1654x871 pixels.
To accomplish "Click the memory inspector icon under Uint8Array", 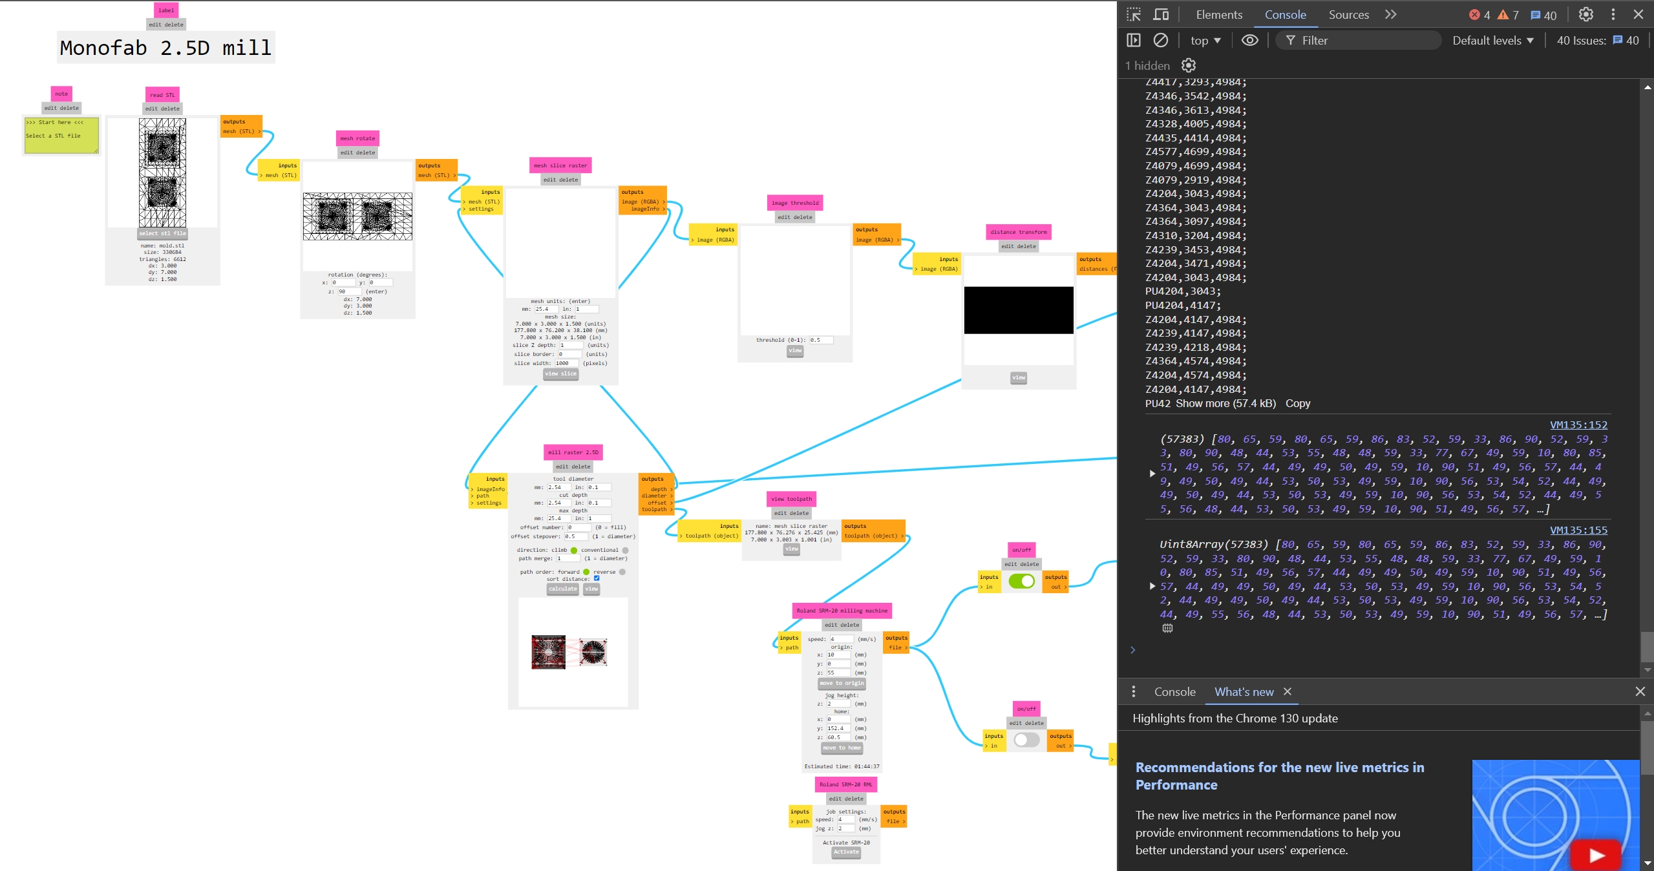I will [x=1167, y=628].
